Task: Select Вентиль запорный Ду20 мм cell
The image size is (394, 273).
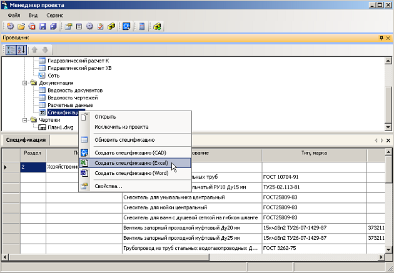Action: [x=192, y=228]
